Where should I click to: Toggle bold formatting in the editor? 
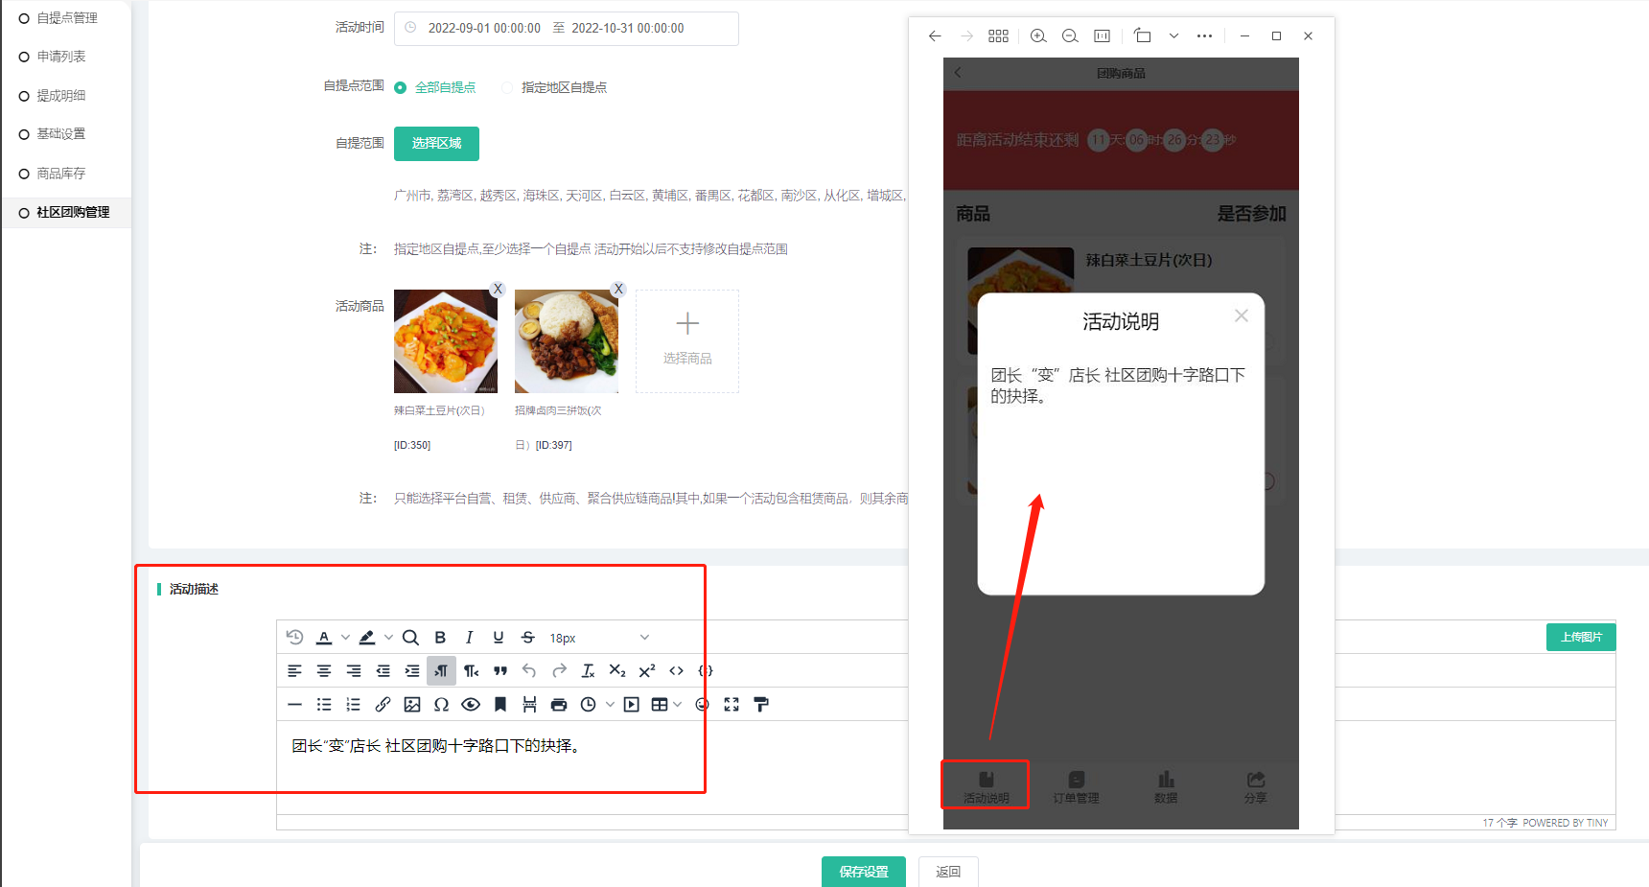pyautogui.click(x=440, y=638)
